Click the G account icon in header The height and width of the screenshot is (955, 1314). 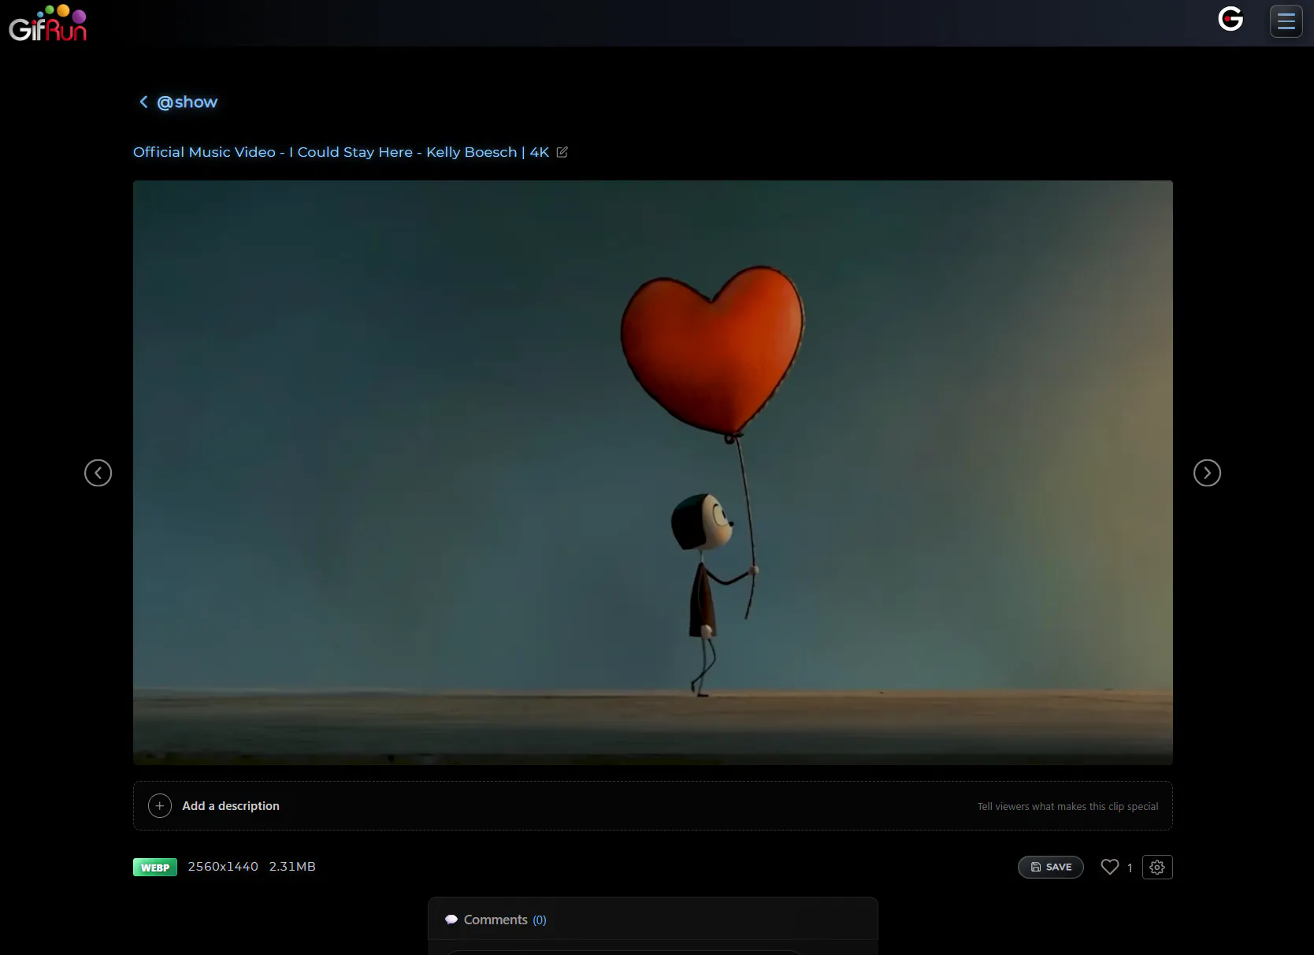pyautogui.click(x=1230, y=19)
